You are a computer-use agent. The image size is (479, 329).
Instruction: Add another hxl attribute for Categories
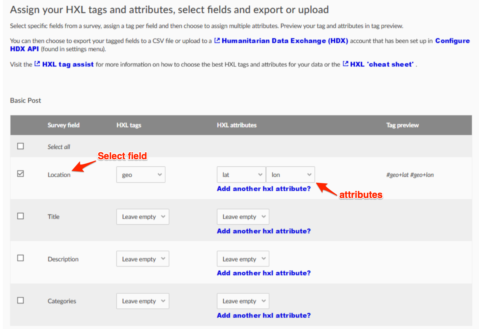point(264,315)
